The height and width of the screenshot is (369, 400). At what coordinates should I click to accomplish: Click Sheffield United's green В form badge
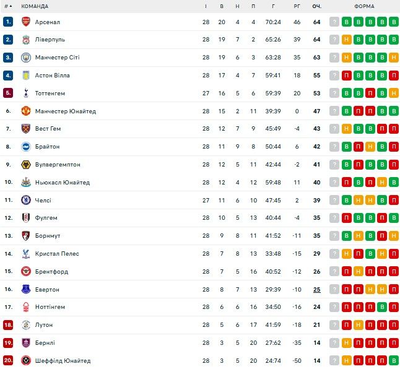coord(394,360)
